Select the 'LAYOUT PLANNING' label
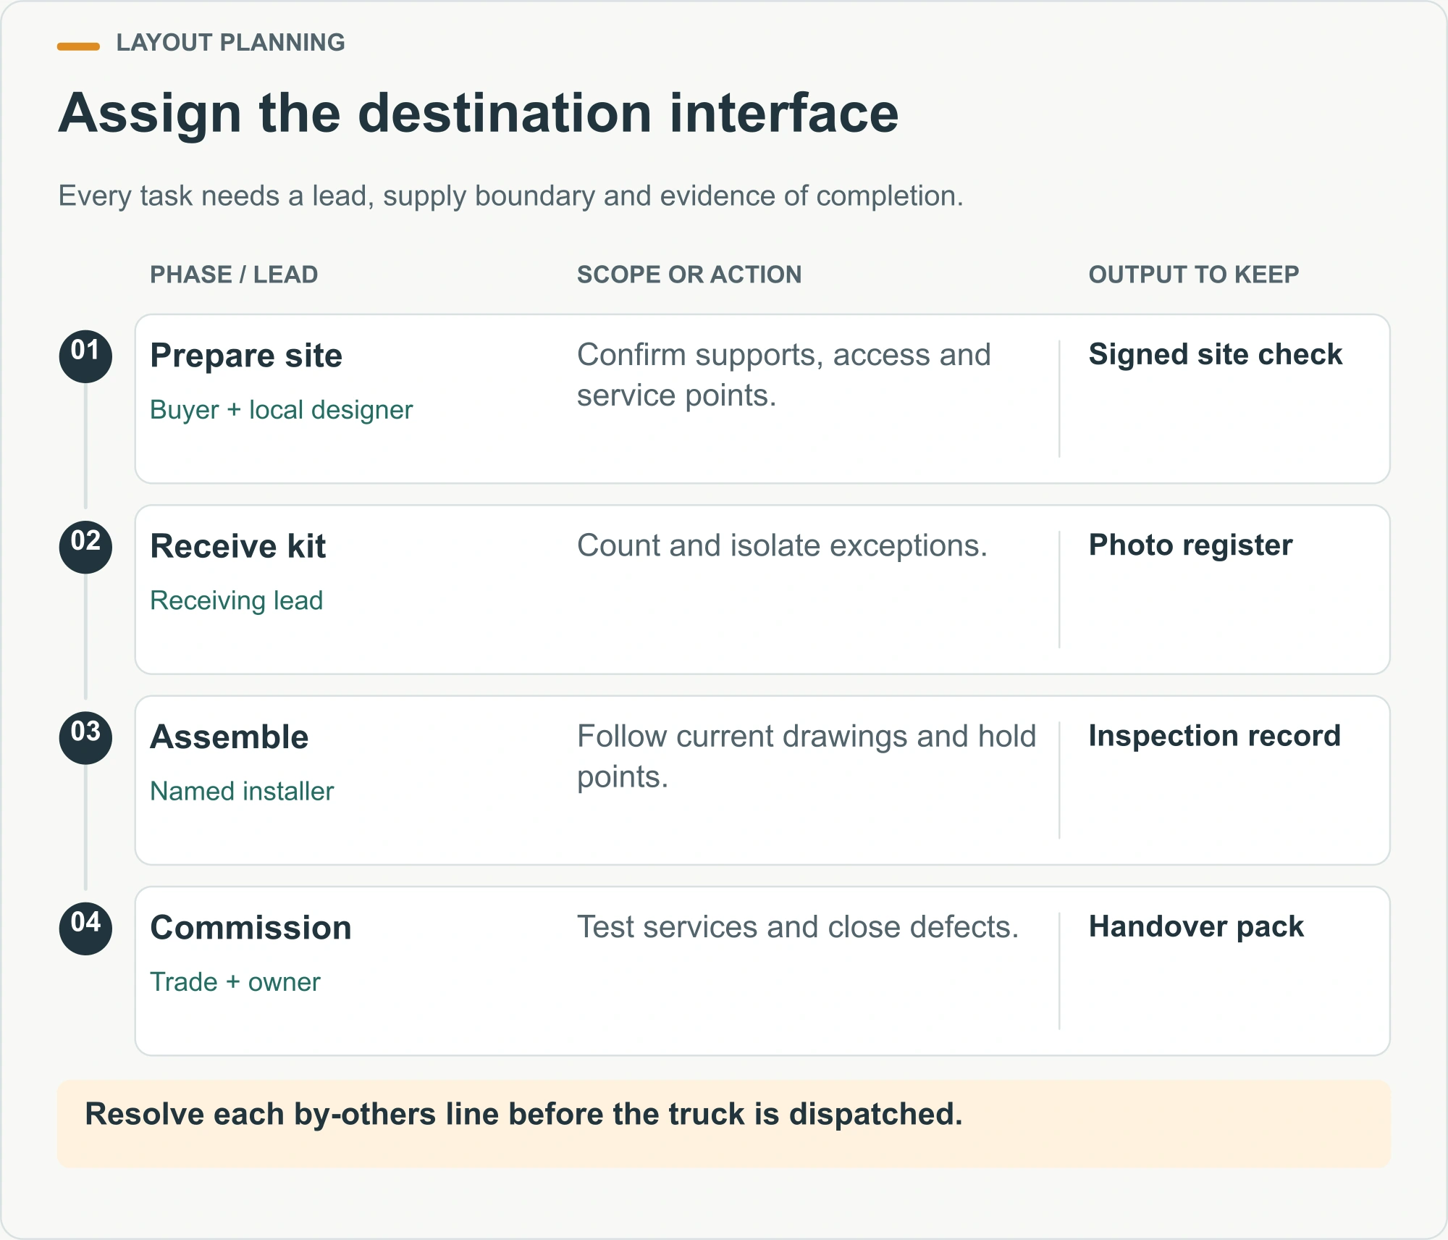Screen dimensions: 1448x1240 pyautogui.click(x=230, y=43)
